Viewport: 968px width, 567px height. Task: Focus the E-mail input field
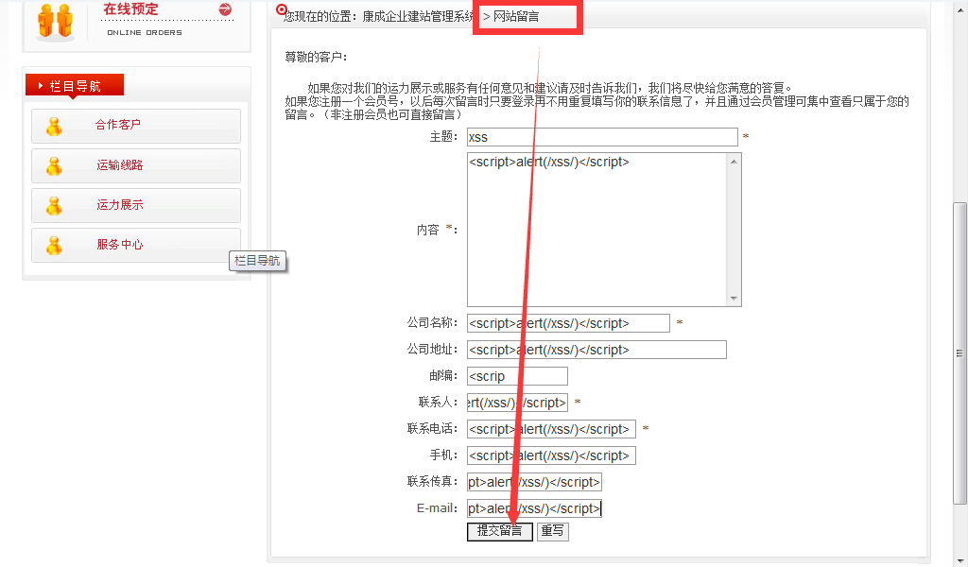tap(535, 508)
